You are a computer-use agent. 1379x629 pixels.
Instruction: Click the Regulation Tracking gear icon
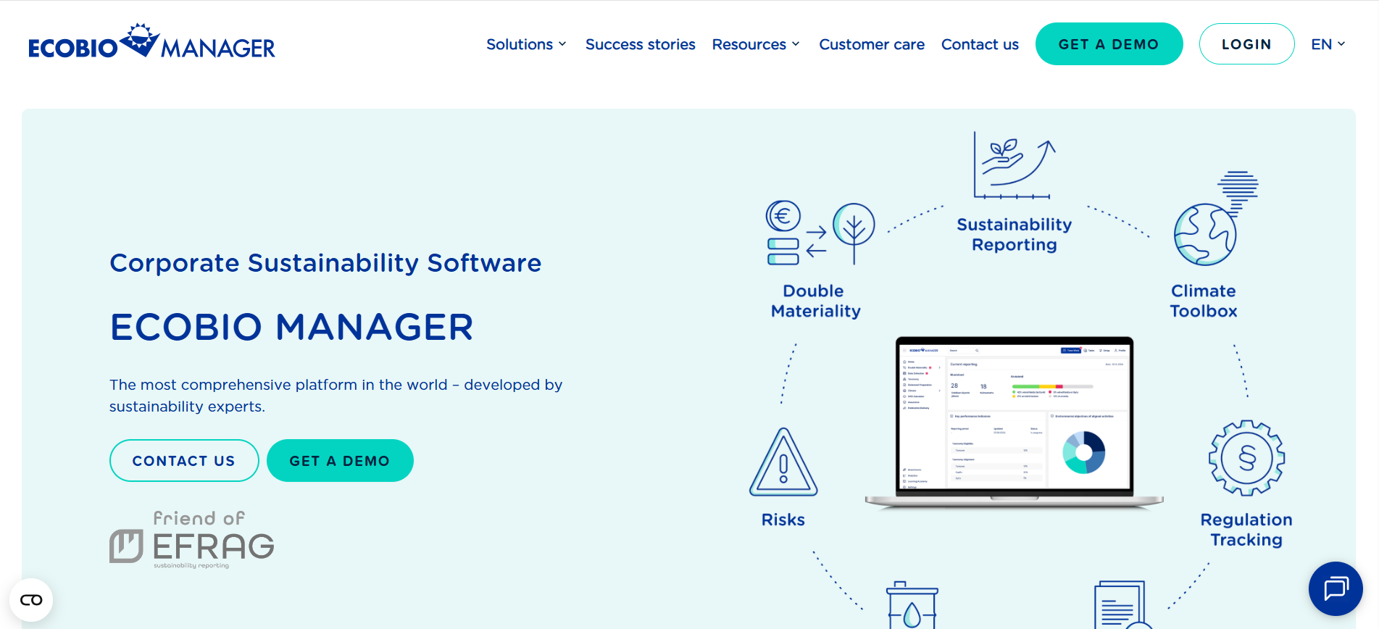tap(1246, 458)
